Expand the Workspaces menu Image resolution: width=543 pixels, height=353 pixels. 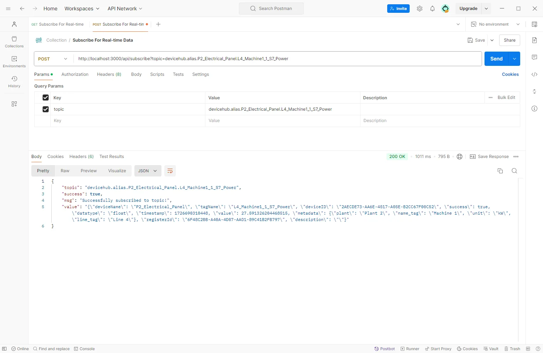(82, 9)
